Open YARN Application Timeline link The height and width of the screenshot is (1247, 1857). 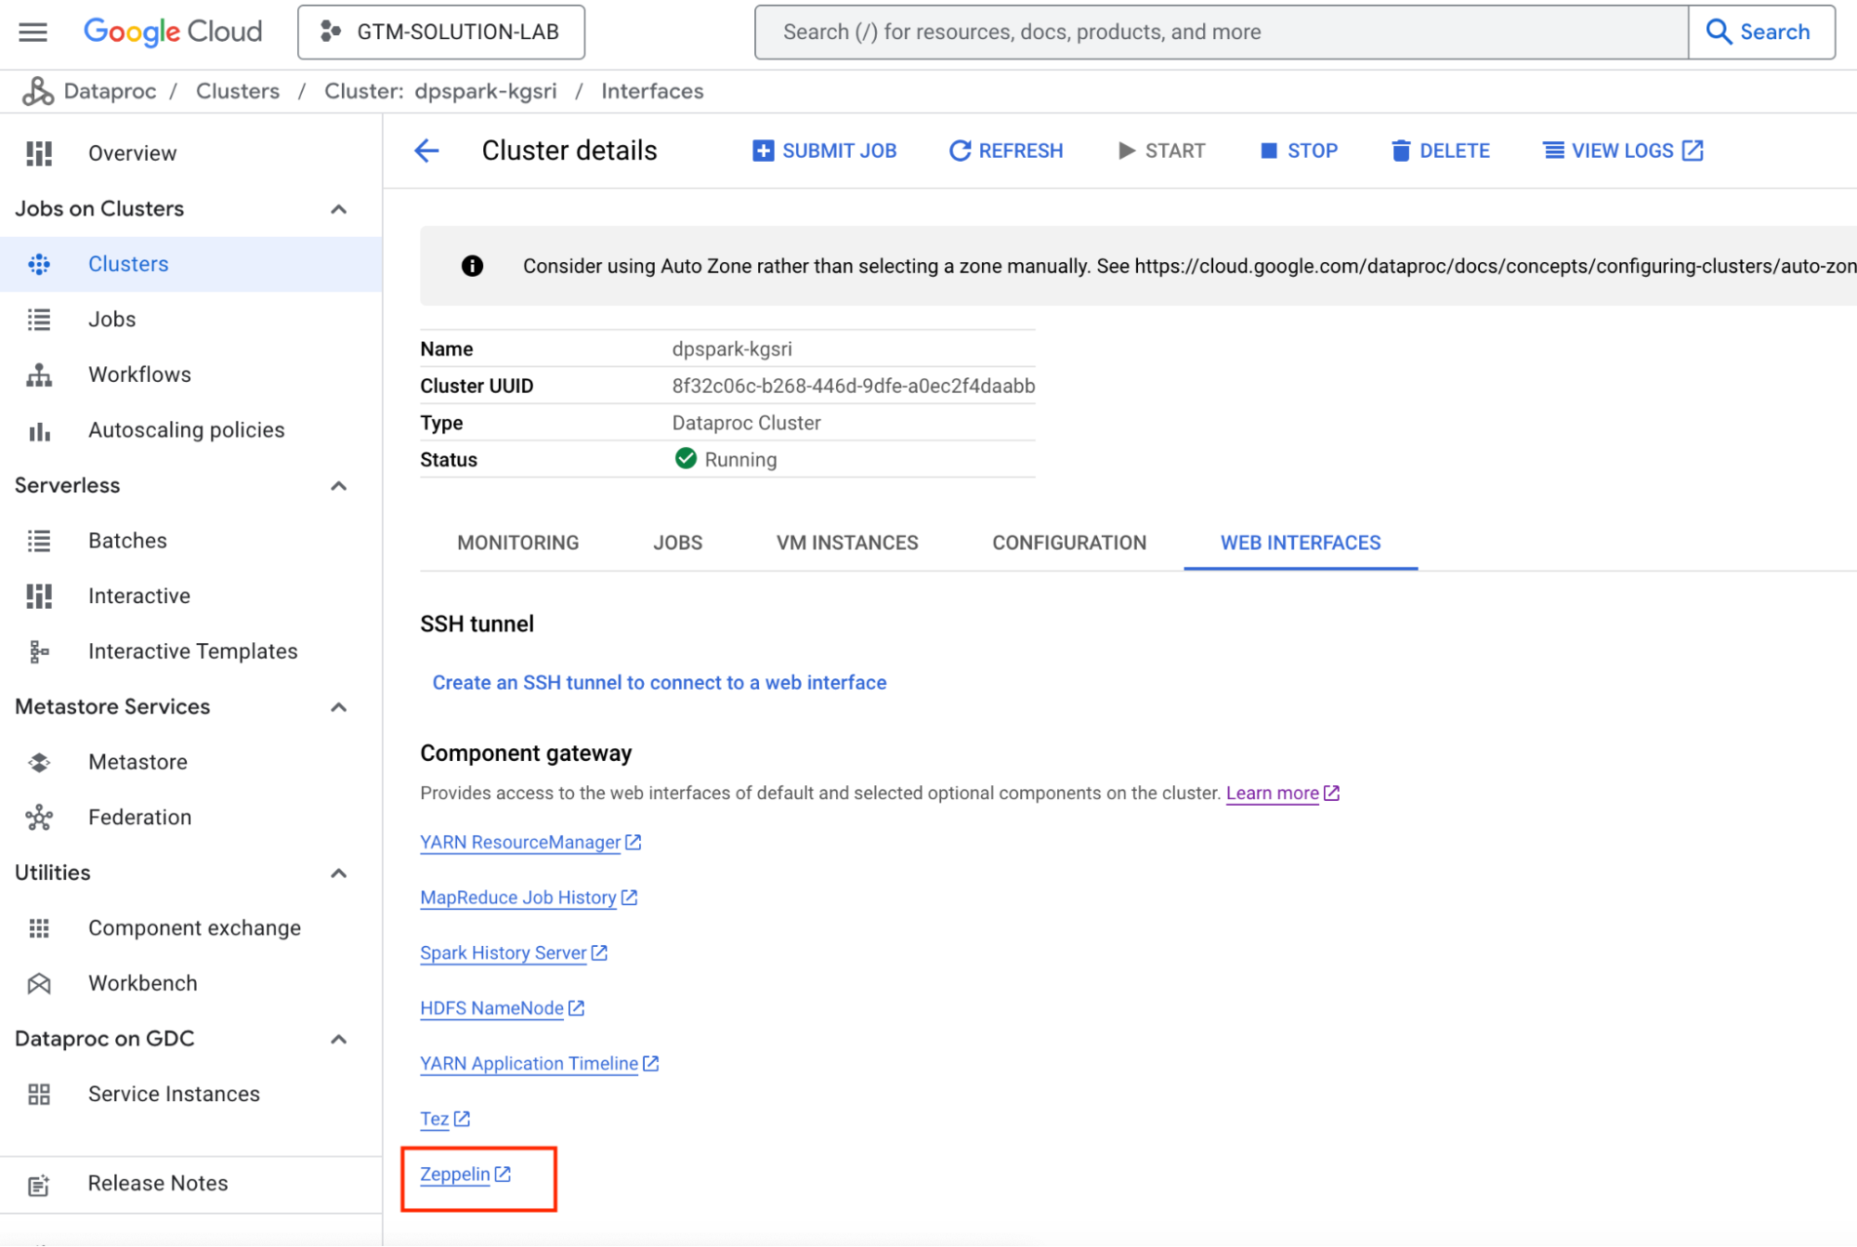click(529, 1063)
